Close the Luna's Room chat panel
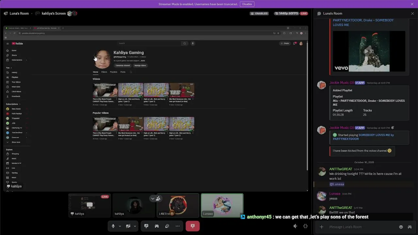 (412, 13)
